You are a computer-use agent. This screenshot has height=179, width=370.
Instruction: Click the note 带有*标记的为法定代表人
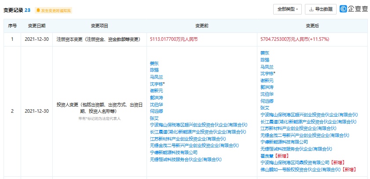click(x=99, y=119)
